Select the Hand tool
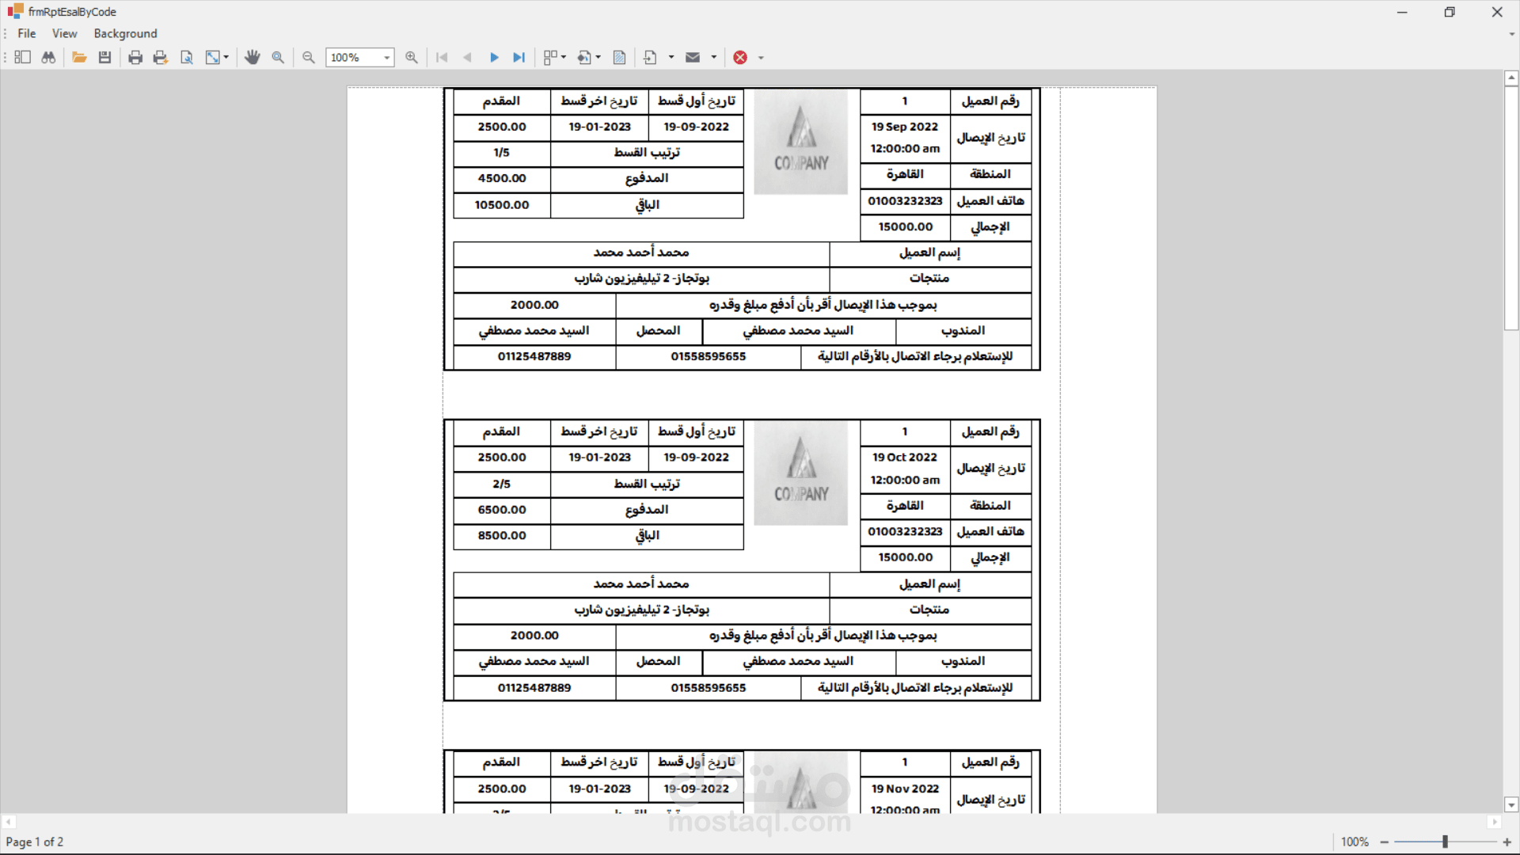 (253, 57)
